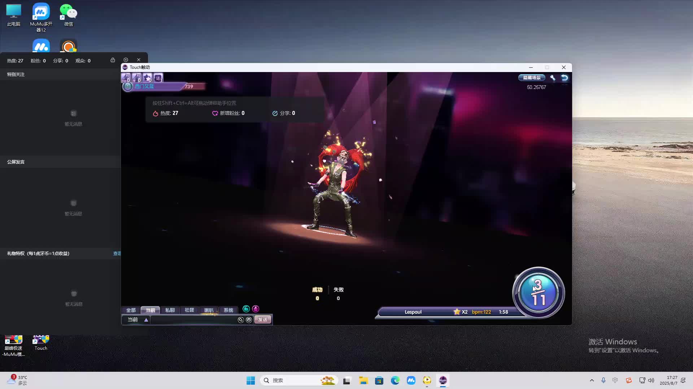Open the settings gear on overlay panel
Image resolution: width=693 pixels, height=389 pixels.
pyautogui.click(x=126, y=60)
